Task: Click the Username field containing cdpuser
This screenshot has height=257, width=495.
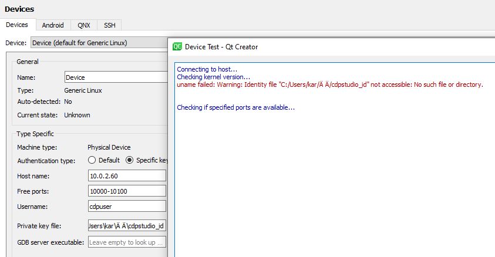Action: (126, 207)
